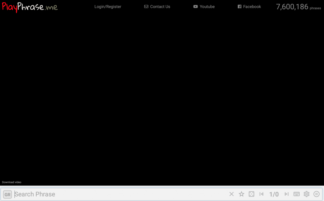Image resolution: width=324 pixels, height=201 pixels.
Task: Pick a random phrase with dice icon
Action: click(x=251, y=194)
